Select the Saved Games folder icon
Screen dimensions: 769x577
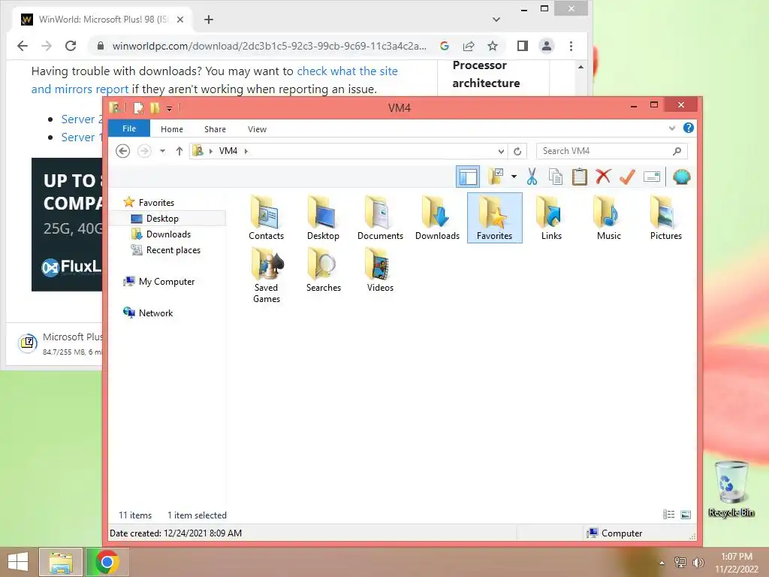[x=266, y=275]
